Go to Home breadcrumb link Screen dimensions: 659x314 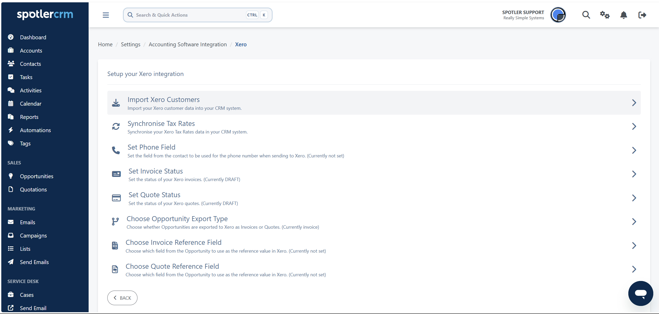pos(105,44)
